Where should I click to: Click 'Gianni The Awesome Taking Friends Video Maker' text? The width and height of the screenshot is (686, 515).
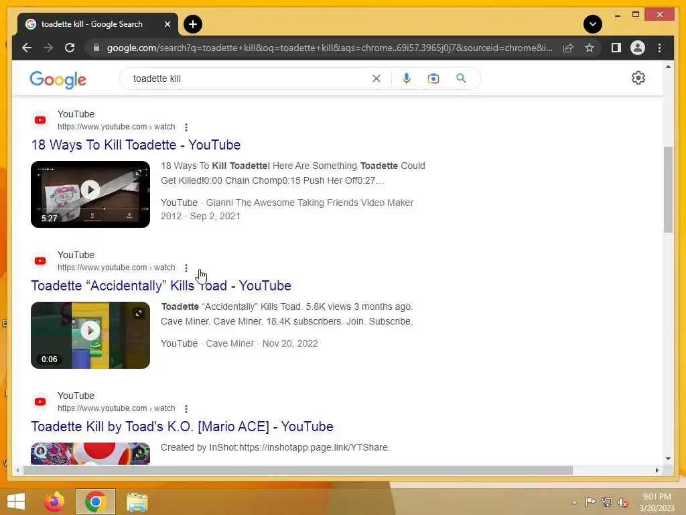click(x=287, y=209)
